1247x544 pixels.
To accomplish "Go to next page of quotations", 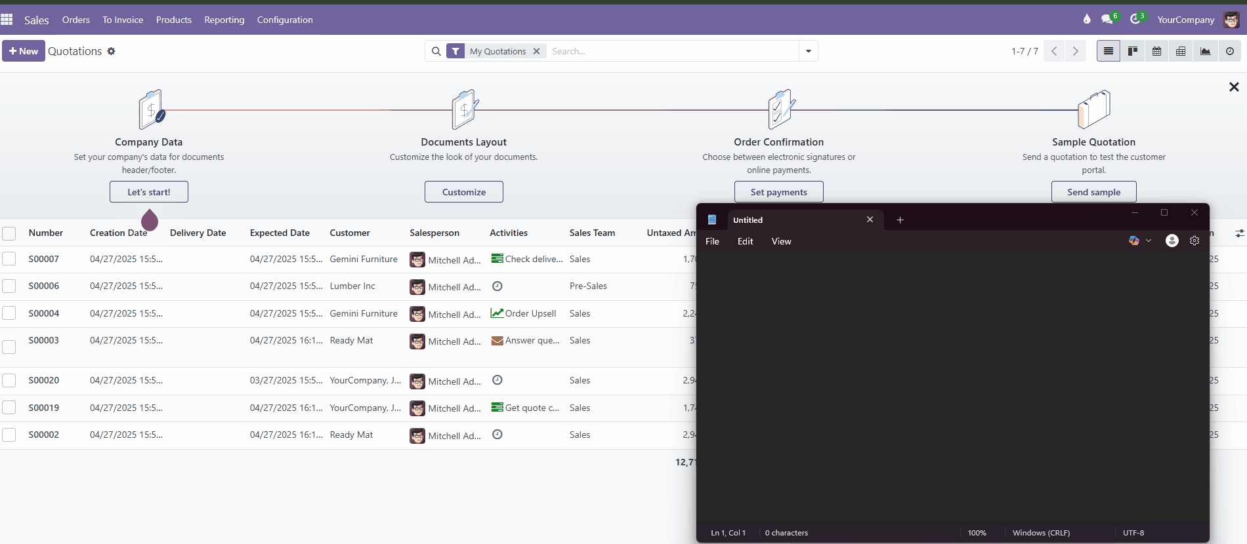I will [x=1075, y=51].
